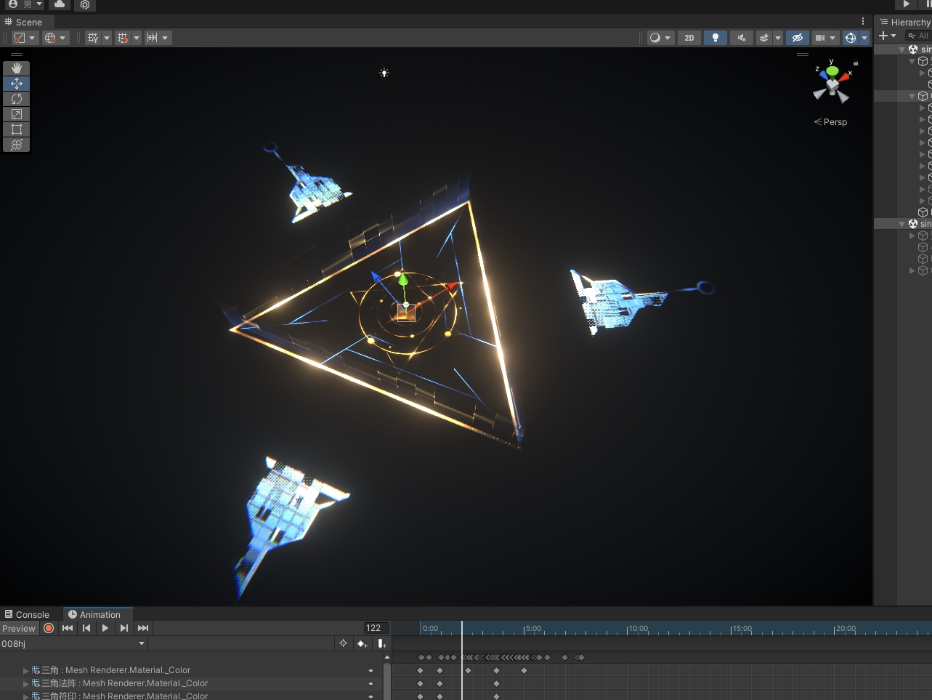Click the Preview button in Animation

click(19, 629)
